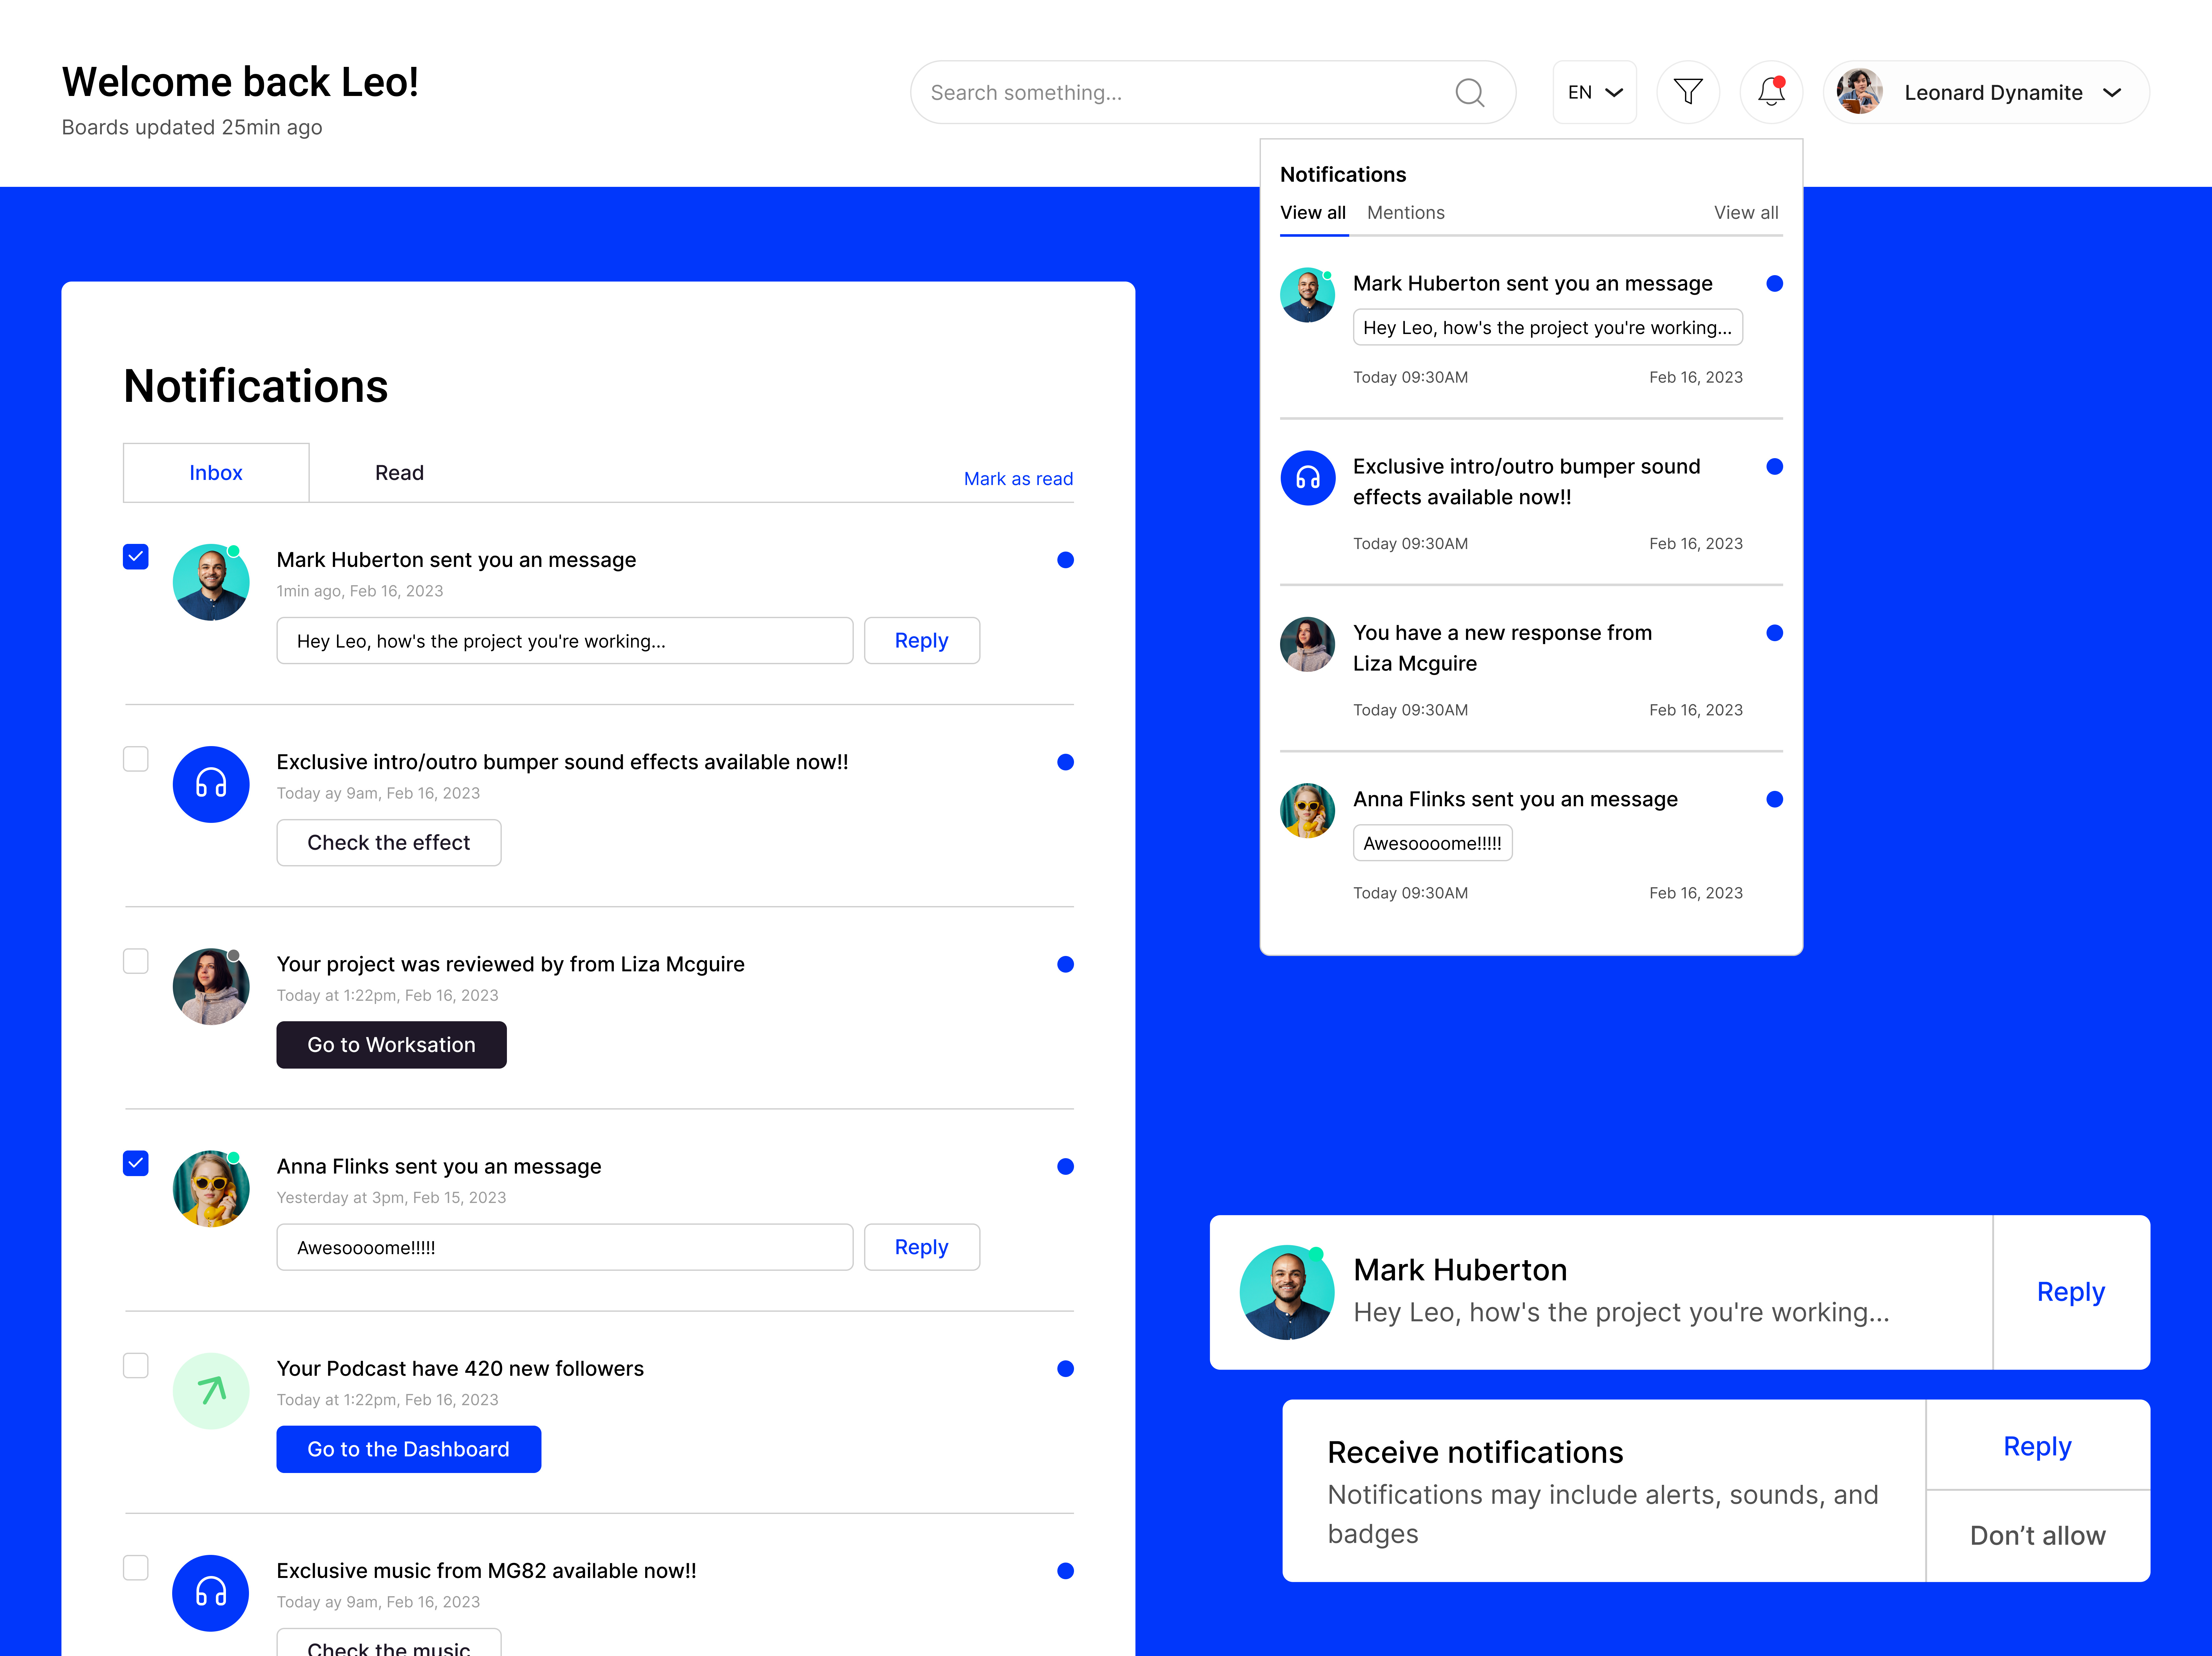Click the Mark as read link

point(1018,478)
